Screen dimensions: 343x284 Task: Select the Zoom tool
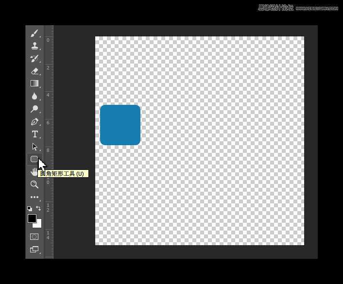(x=34, y=184)
